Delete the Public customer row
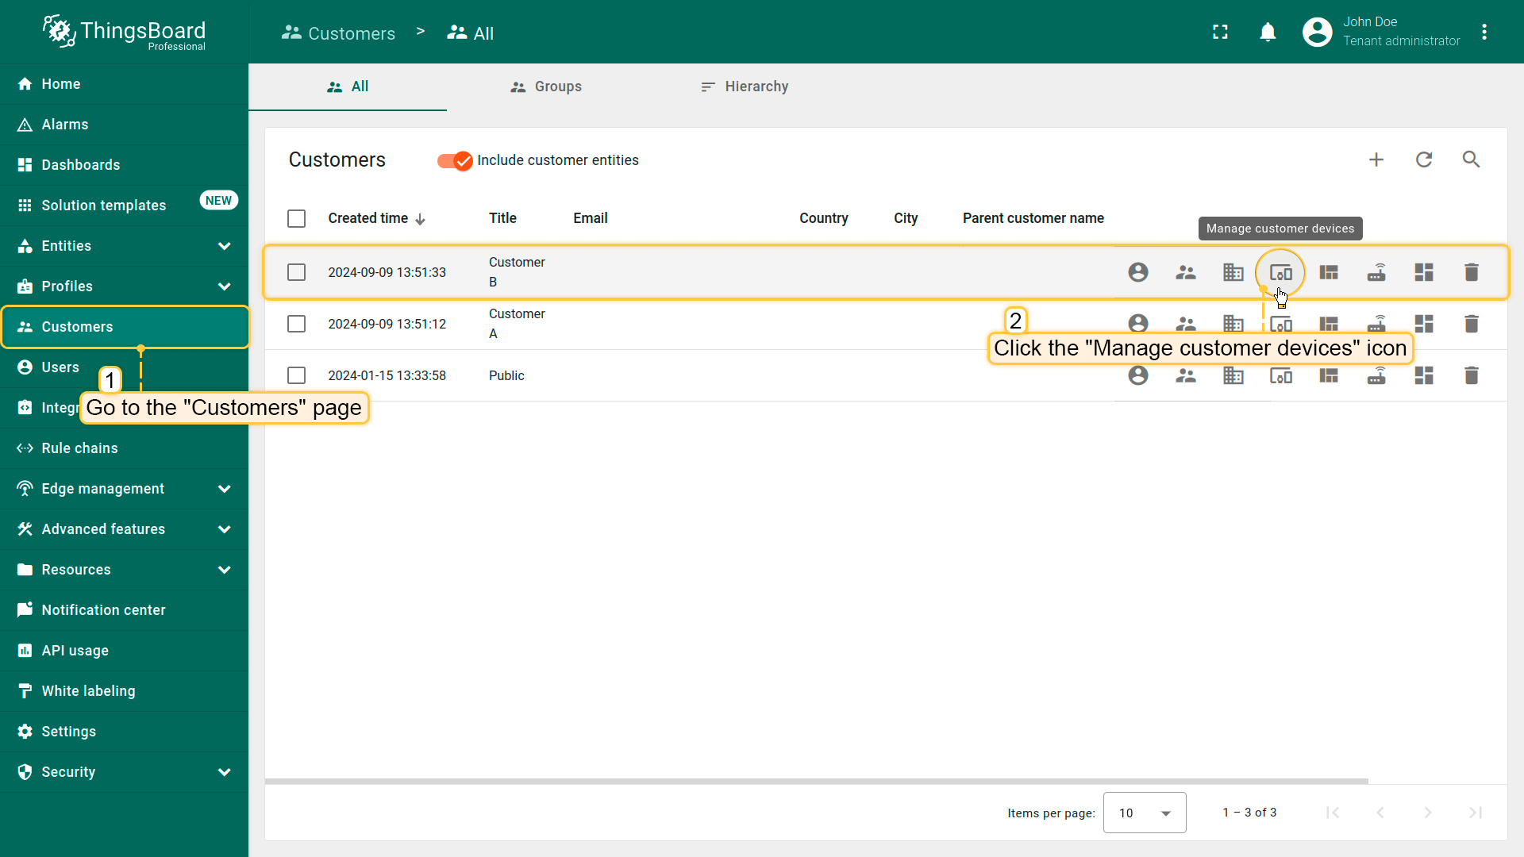The width and height of the screenshot is (1524, 857). 1471,375
